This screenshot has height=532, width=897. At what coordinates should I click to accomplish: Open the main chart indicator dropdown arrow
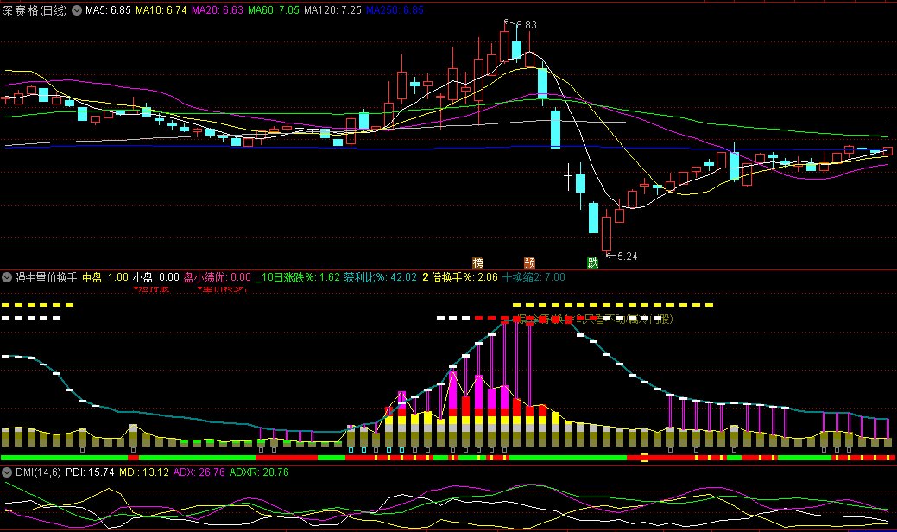tap(77, 10)
